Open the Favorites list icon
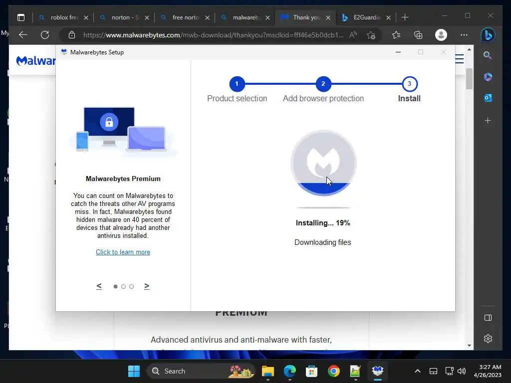Screen dimensions: 511x383 click(396, 35)
